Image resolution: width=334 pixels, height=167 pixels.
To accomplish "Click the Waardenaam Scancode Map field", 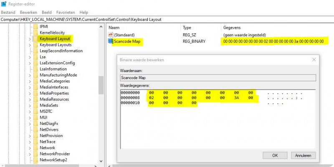I will pyautogui.click(x=217, y=77).
